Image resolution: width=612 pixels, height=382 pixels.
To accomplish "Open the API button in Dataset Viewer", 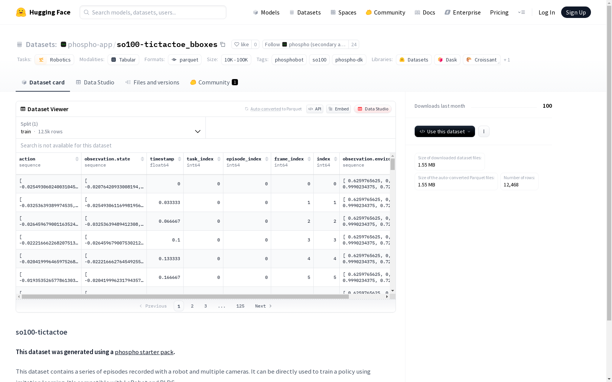I will pos(315,109).
